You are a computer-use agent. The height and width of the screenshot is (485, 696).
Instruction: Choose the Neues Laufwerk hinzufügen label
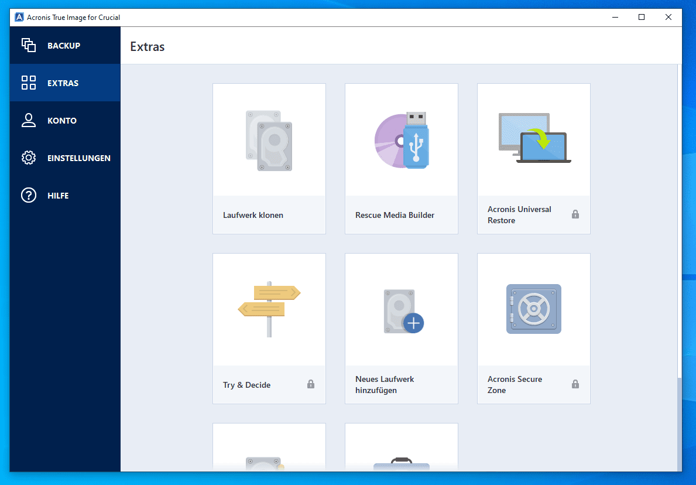click(385, 385)
